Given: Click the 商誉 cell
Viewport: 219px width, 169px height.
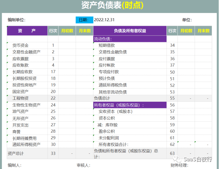Looking at the screenshot, I should click(x=27, y=132).
